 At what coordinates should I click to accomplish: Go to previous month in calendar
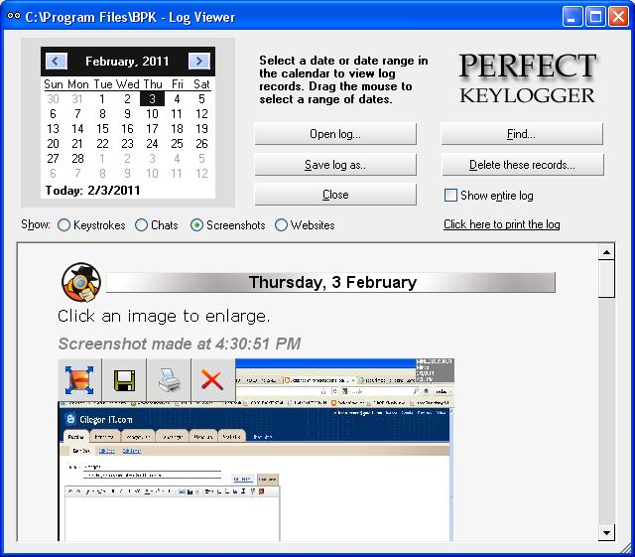tap(56, 62)
